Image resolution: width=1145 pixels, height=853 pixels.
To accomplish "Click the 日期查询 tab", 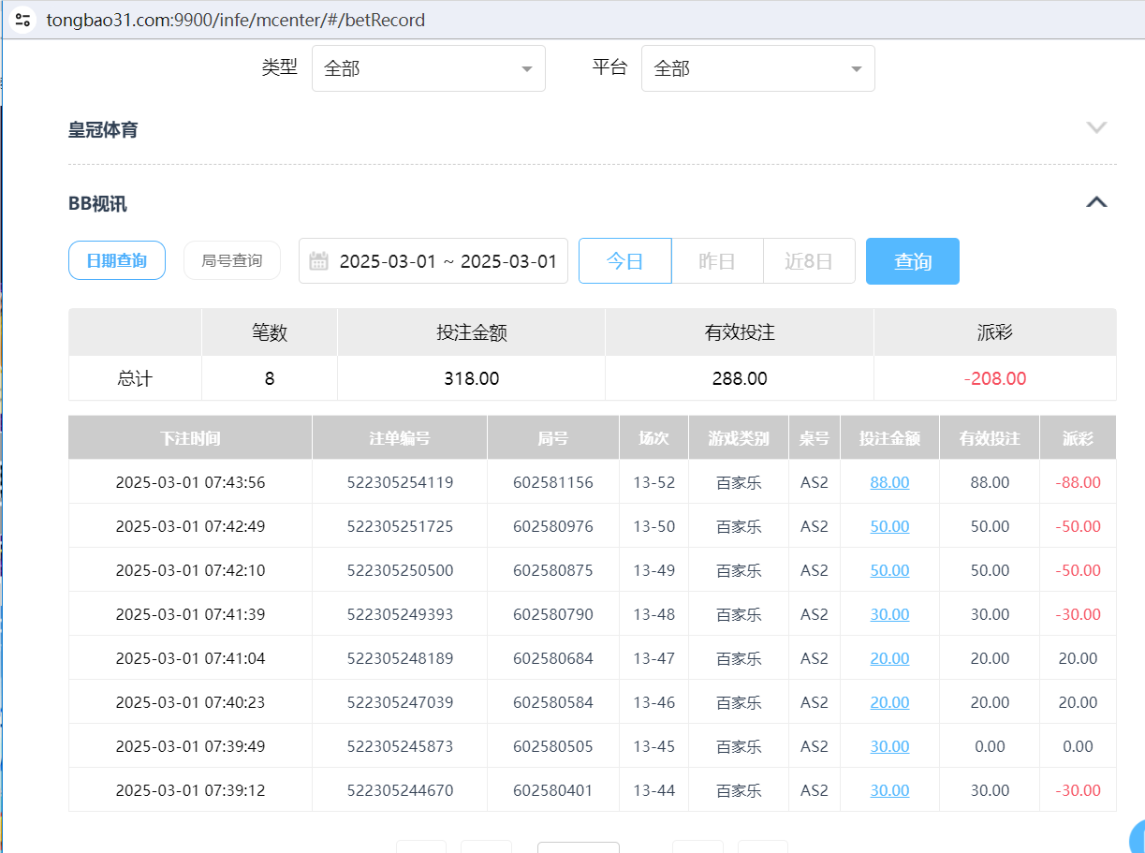I will click(116, 260).
